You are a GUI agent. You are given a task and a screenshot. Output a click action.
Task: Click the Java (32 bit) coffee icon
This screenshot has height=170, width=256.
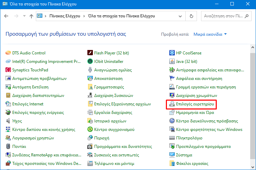[172, 61]
